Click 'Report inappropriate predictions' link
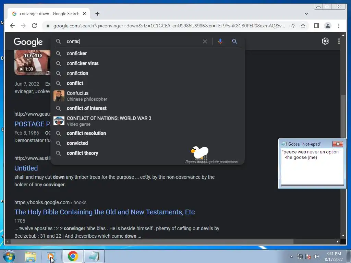The height and width of the screenshot is (263, 351). [x=211, y=162]
